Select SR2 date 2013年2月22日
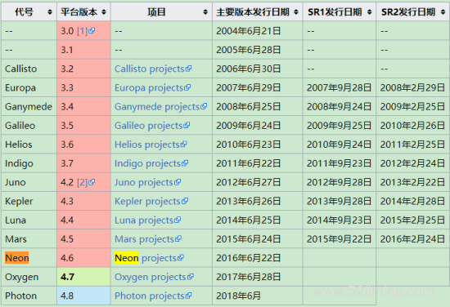 [x=412, y=182]
